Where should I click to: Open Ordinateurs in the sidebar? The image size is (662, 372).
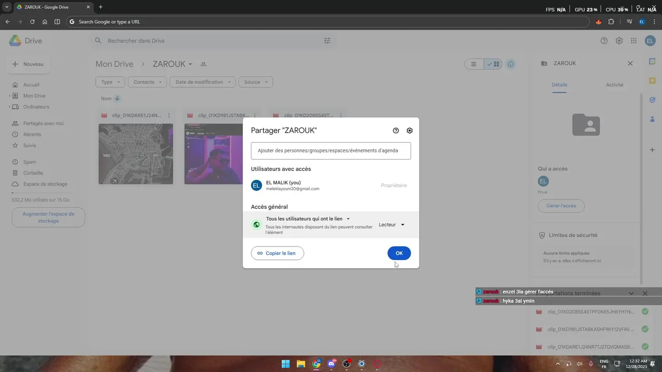(36, 107)
